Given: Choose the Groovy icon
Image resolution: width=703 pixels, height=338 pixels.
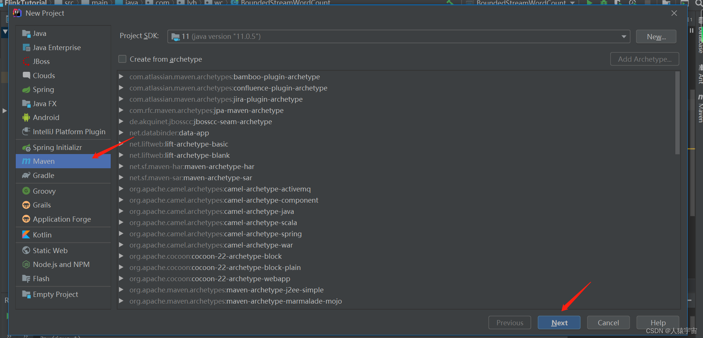Looking at the screenshot, I should click(x=26, y=191).
